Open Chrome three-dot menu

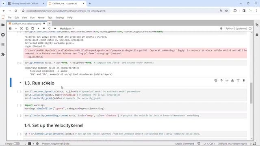pyautogui.click(x=256, y=11)
